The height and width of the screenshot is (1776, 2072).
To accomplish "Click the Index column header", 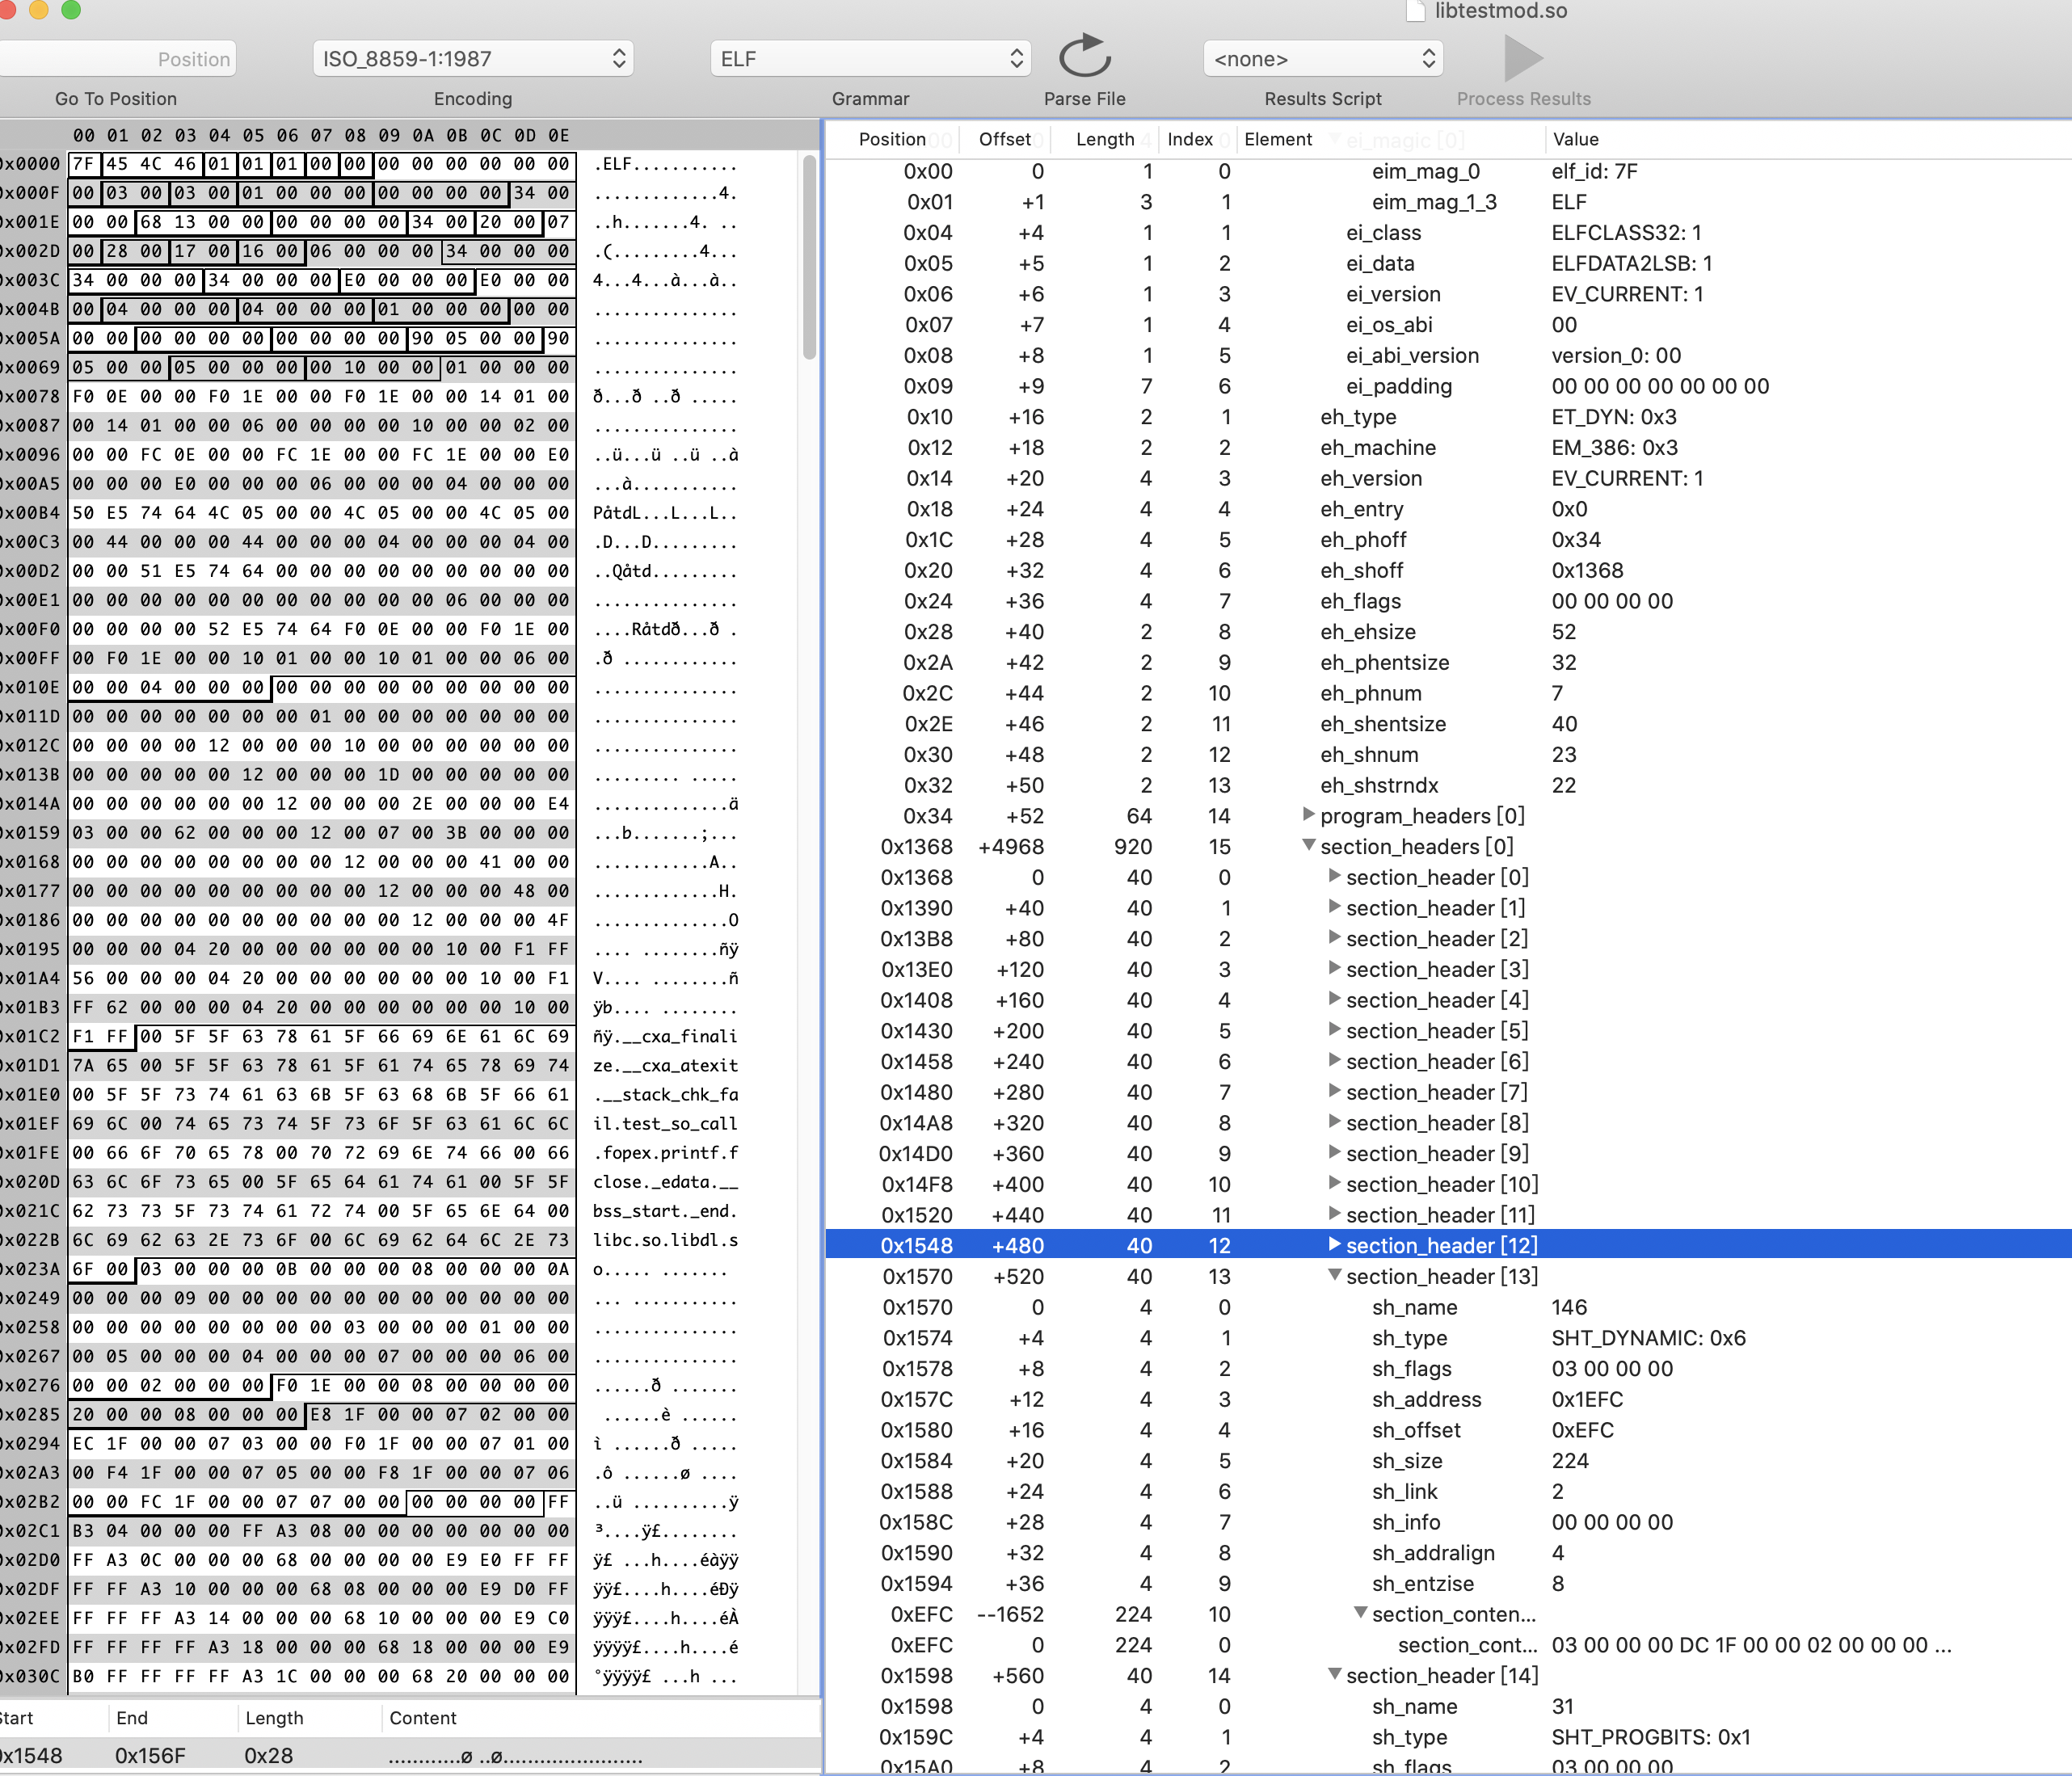I will pyautogui.click(x=1190, y=139).
